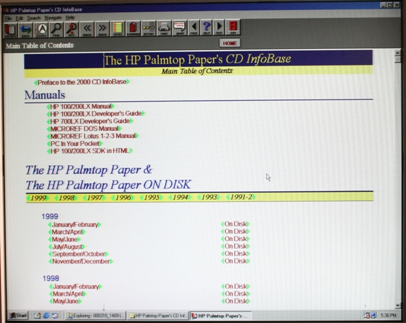Jump to 1993 in year bar
The width and height of the screenshot is (406, 323).
pyautogui.click(x=209, y=197)
